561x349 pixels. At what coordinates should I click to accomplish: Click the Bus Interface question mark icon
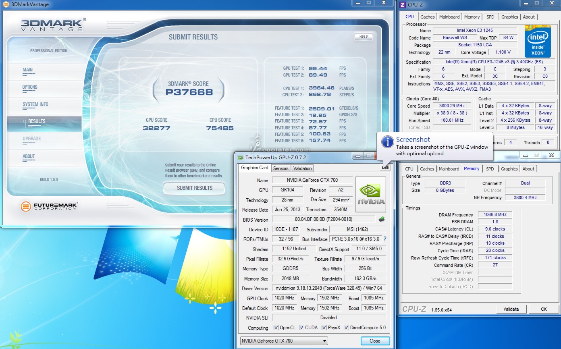pyautogui.click(x=384, y=239)
